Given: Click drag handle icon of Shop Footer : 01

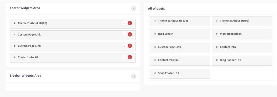Looking at the screenshot, I should pos(155,73).
